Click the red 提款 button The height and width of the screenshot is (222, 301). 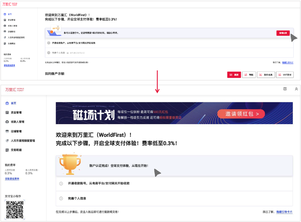tap(234, 75)
